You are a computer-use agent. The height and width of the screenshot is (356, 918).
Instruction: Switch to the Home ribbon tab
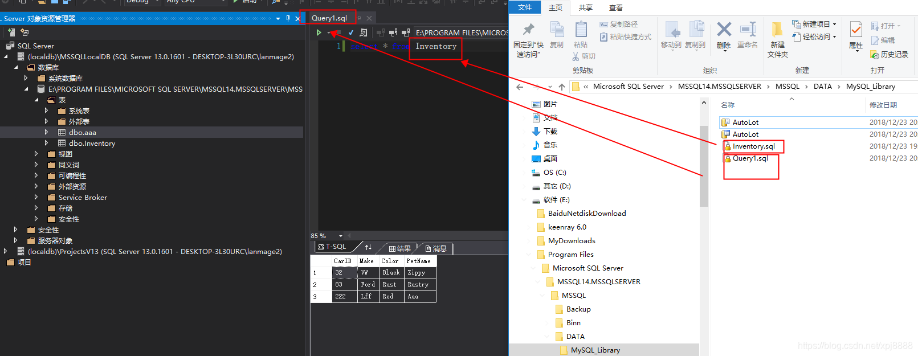[556, 7]
